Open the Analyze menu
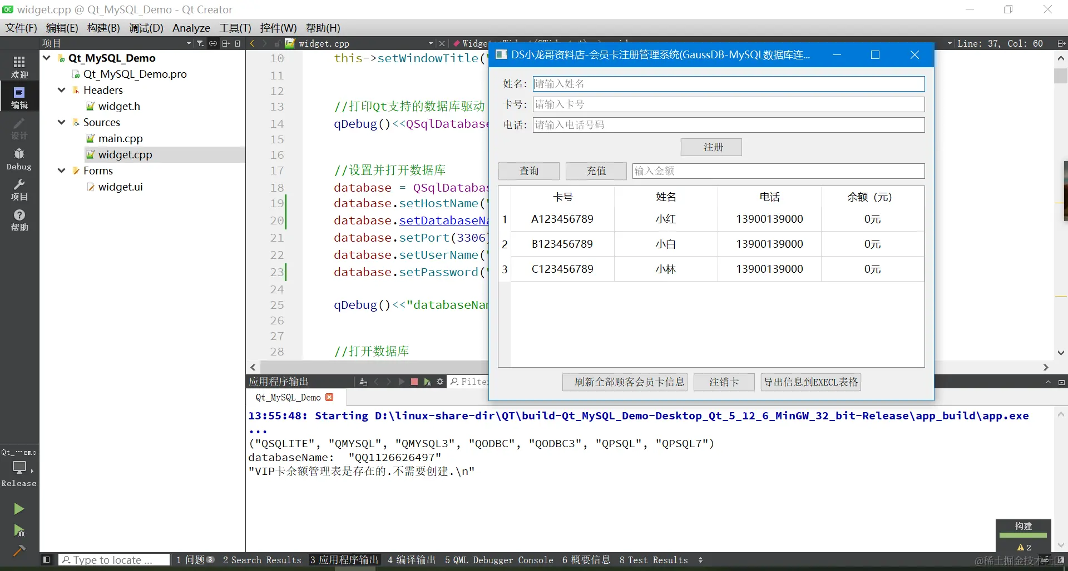This screenshot has height=571, width=1068. (x=191, y=28)
